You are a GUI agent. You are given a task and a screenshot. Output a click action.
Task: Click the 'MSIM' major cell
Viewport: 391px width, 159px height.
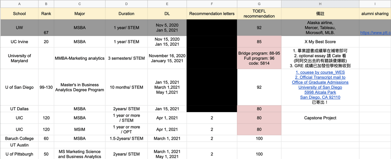[79, 129]
